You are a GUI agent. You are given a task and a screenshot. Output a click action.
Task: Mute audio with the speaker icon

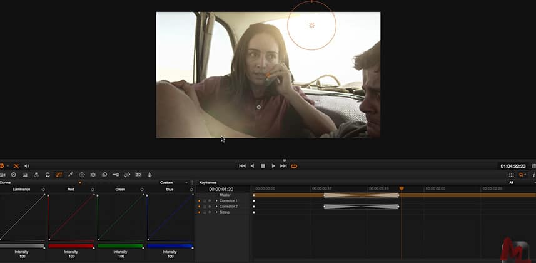(x=27, y=166)
